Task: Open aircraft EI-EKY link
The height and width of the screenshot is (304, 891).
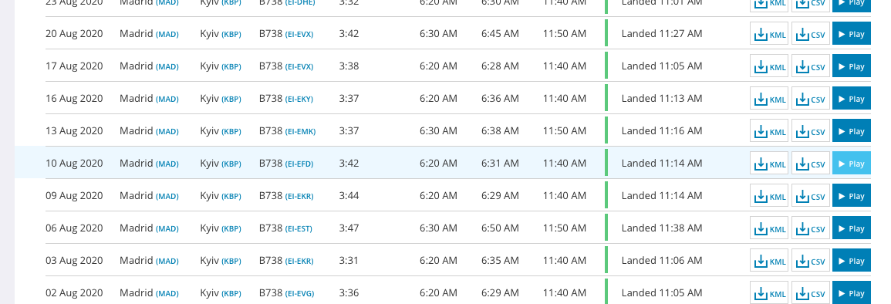Action: [299, 99]
